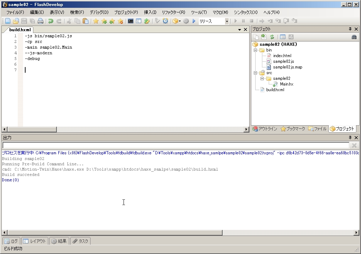Switch to the レイアウト bottom tab
361x254 pixels.
[x=34, y=241]
